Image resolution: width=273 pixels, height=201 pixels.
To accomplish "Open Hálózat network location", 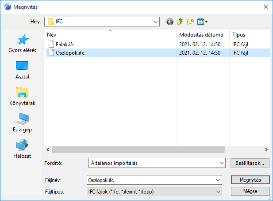I will (22, 149).
